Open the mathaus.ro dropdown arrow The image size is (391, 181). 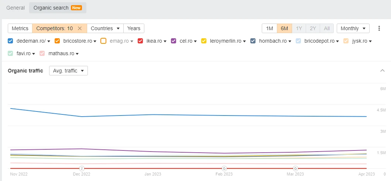click(x=77, y=54)
